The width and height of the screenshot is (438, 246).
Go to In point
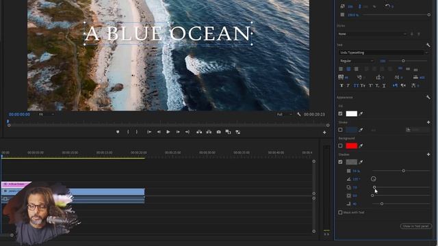(149, 132)
